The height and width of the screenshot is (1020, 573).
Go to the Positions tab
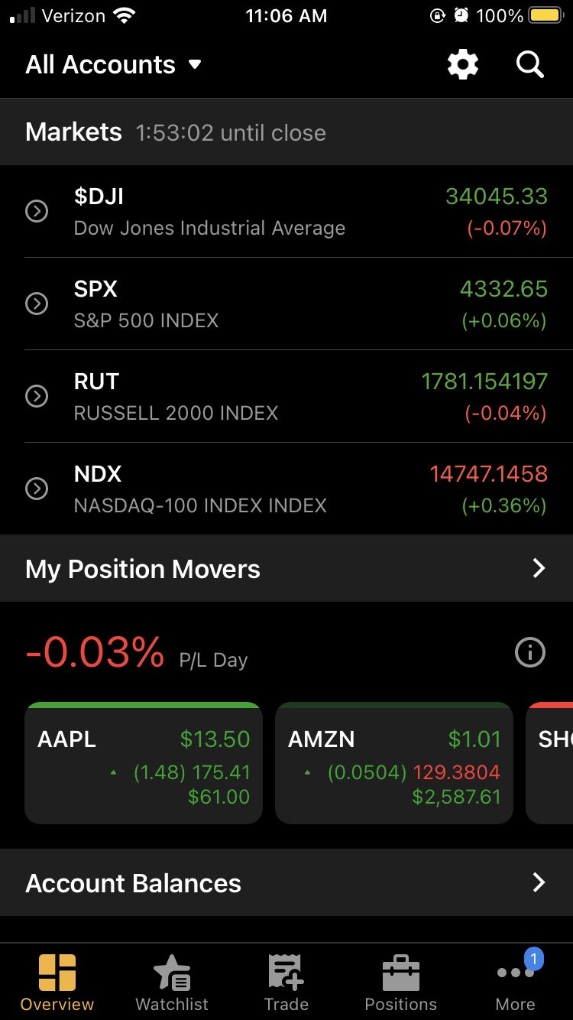click(x=401, y=983)
